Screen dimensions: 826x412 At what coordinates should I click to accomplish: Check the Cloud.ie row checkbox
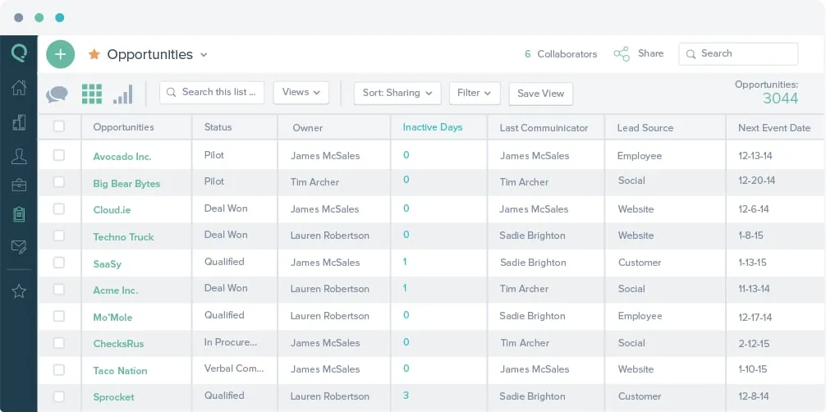(x=59, y=208)
